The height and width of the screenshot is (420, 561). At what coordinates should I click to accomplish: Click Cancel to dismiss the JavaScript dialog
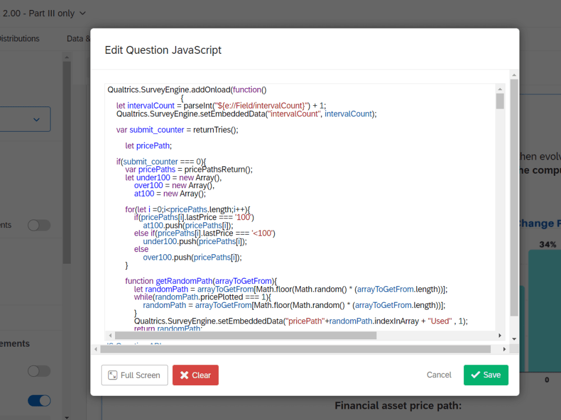(439, 375)
